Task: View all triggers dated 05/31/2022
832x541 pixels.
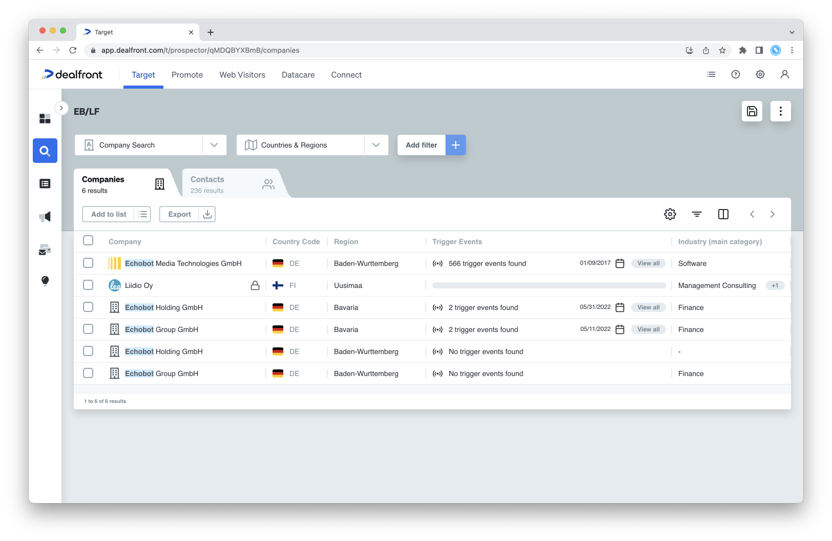Action: point(649,307)
